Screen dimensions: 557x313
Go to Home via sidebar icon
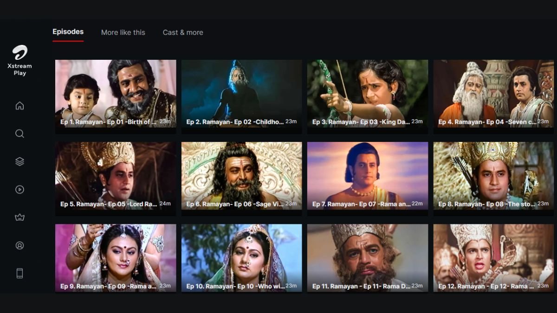(19, 106)
